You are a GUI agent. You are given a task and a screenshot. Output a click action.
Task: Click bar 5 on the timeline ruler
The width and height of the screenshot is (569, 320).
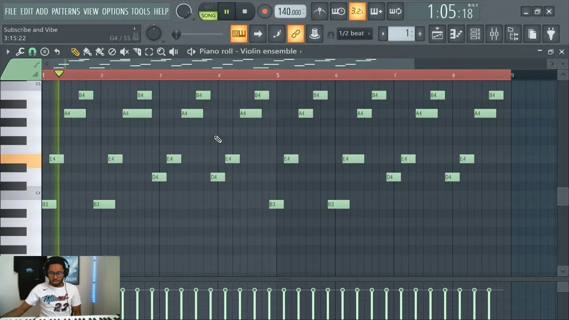coord(278,75)
